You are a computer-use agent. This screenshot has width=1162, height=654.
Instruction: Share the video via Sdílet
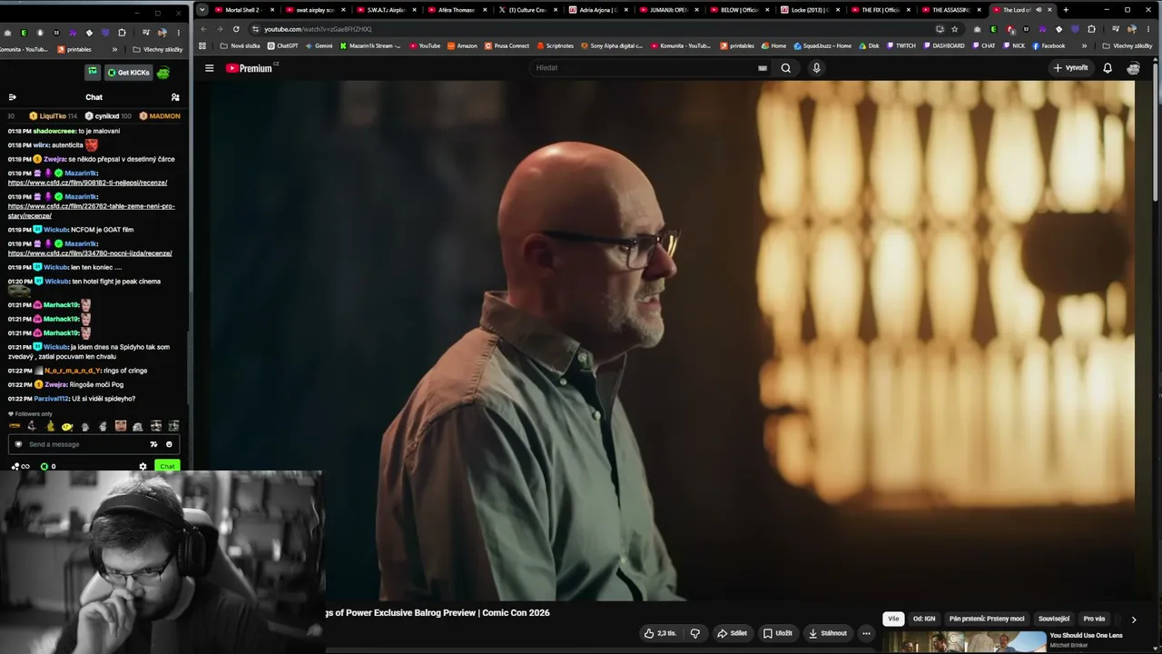click(732, 633)
